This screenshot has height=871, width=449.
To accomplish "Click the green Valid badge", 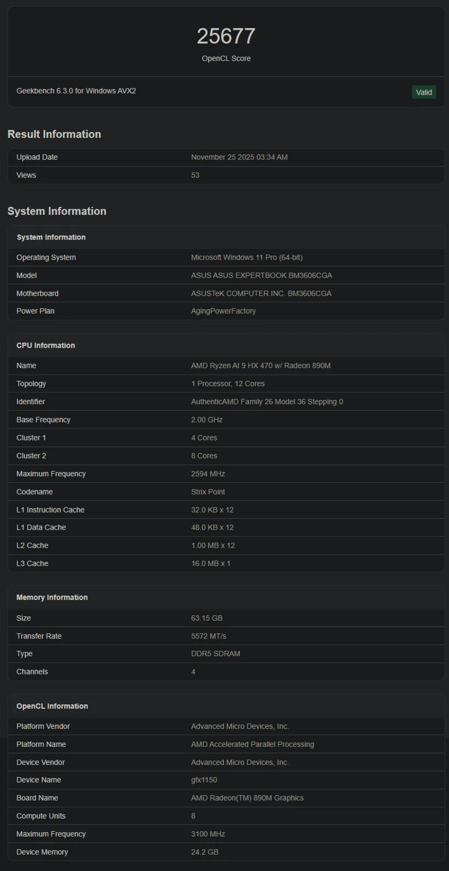I will click(423, 92).
